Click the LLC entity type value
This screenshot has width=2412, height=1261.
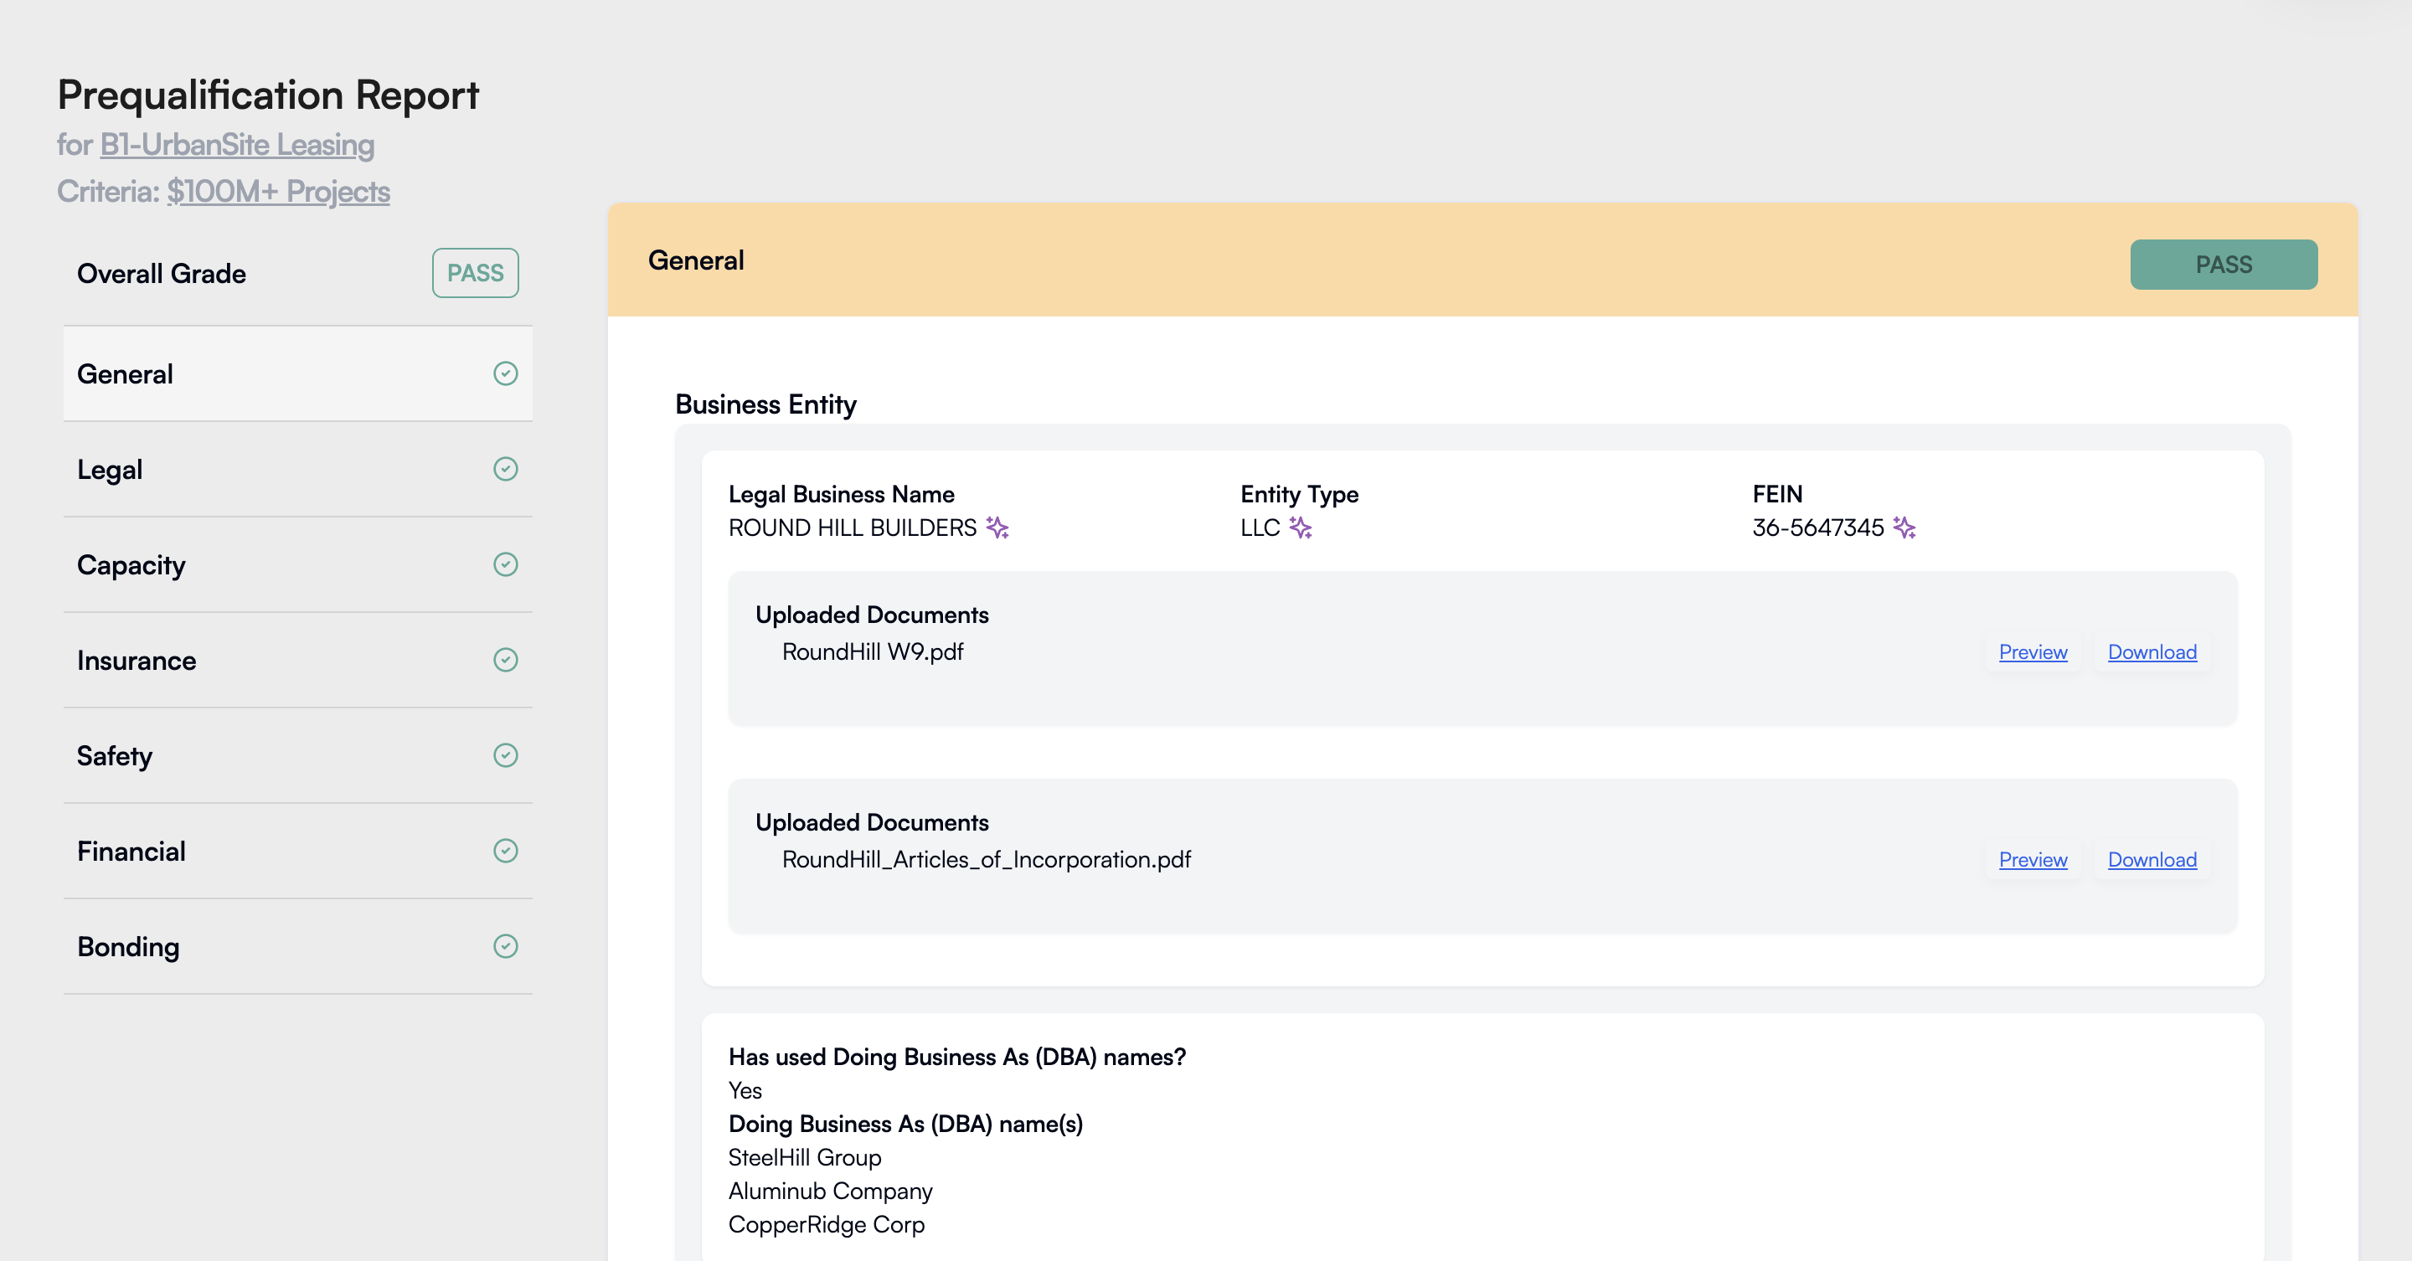pyautogui.click(x=1260, y=528)
